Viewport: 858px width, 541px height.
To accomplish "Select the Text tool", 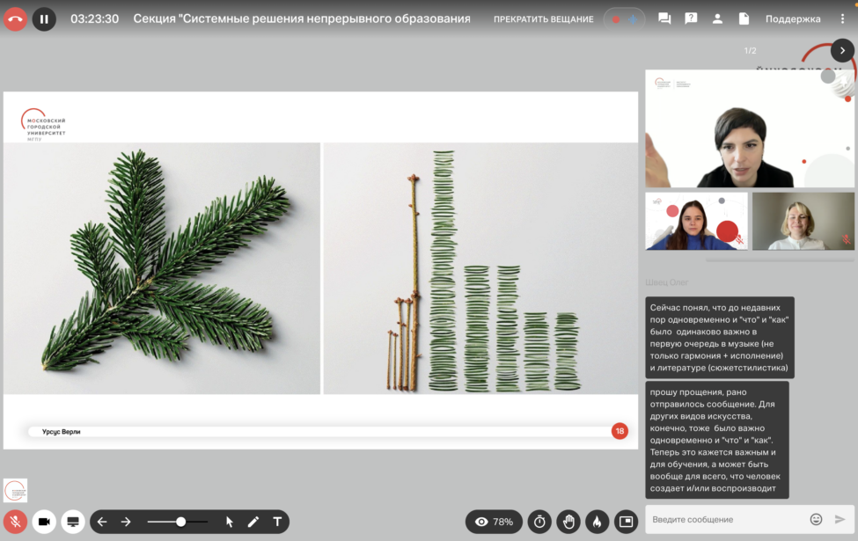I will pos(277,522).
